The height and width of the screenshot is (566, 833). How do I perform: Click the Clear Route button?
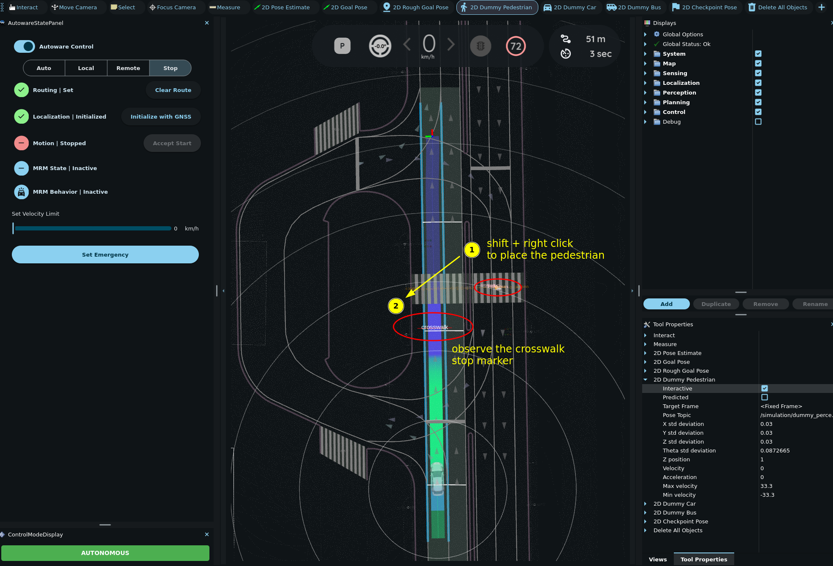[x=173, y=90]
